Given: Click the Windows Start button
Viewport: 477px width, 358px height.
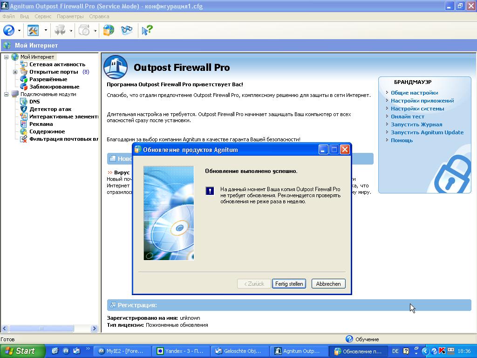Looking at the screenshot, I should [22, 351].
